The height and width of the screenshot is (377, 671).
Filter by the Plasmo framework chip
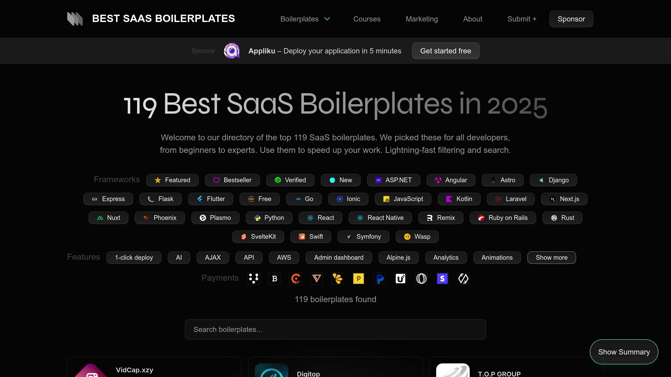215,218
